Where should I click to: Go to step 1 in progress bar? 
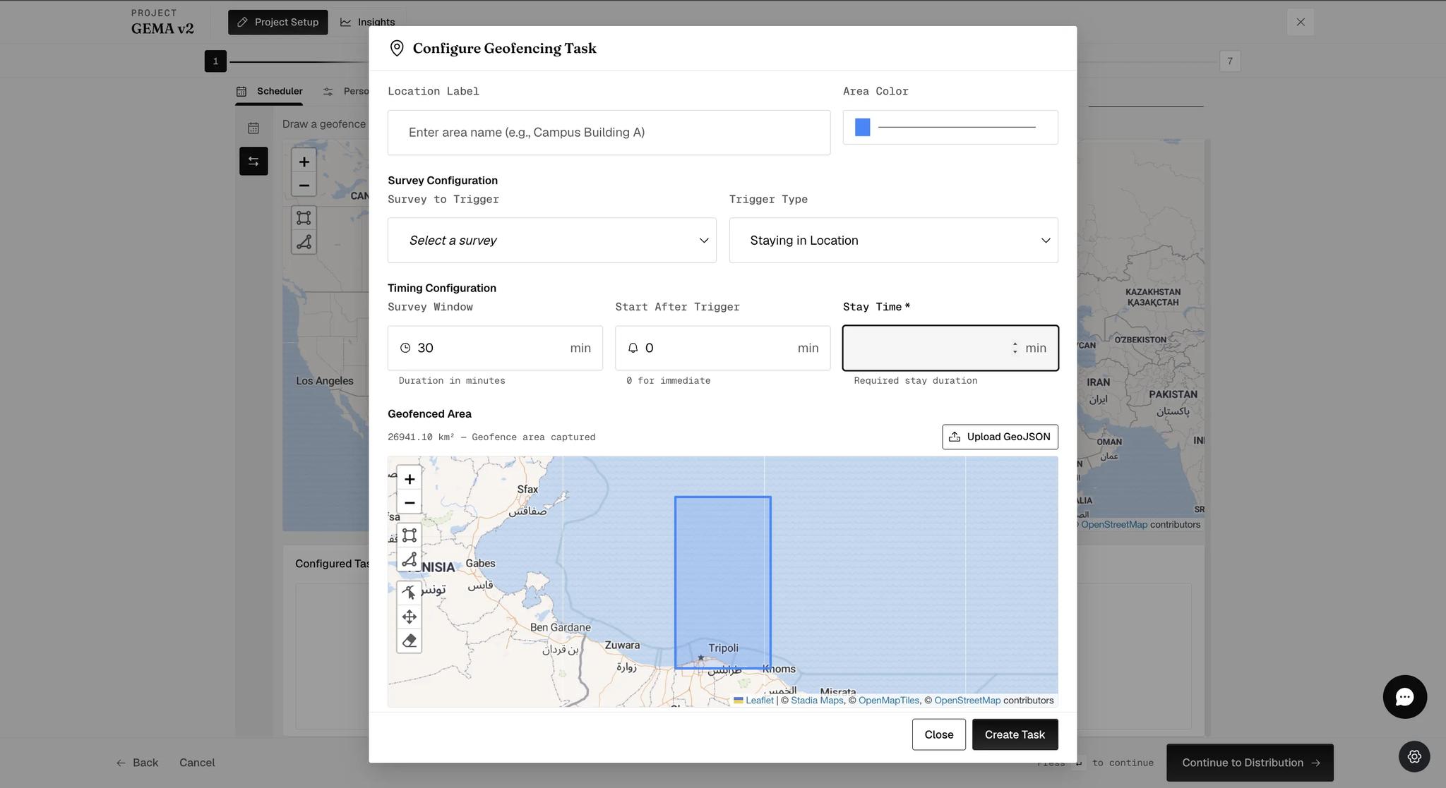click(x=215, y=61)
